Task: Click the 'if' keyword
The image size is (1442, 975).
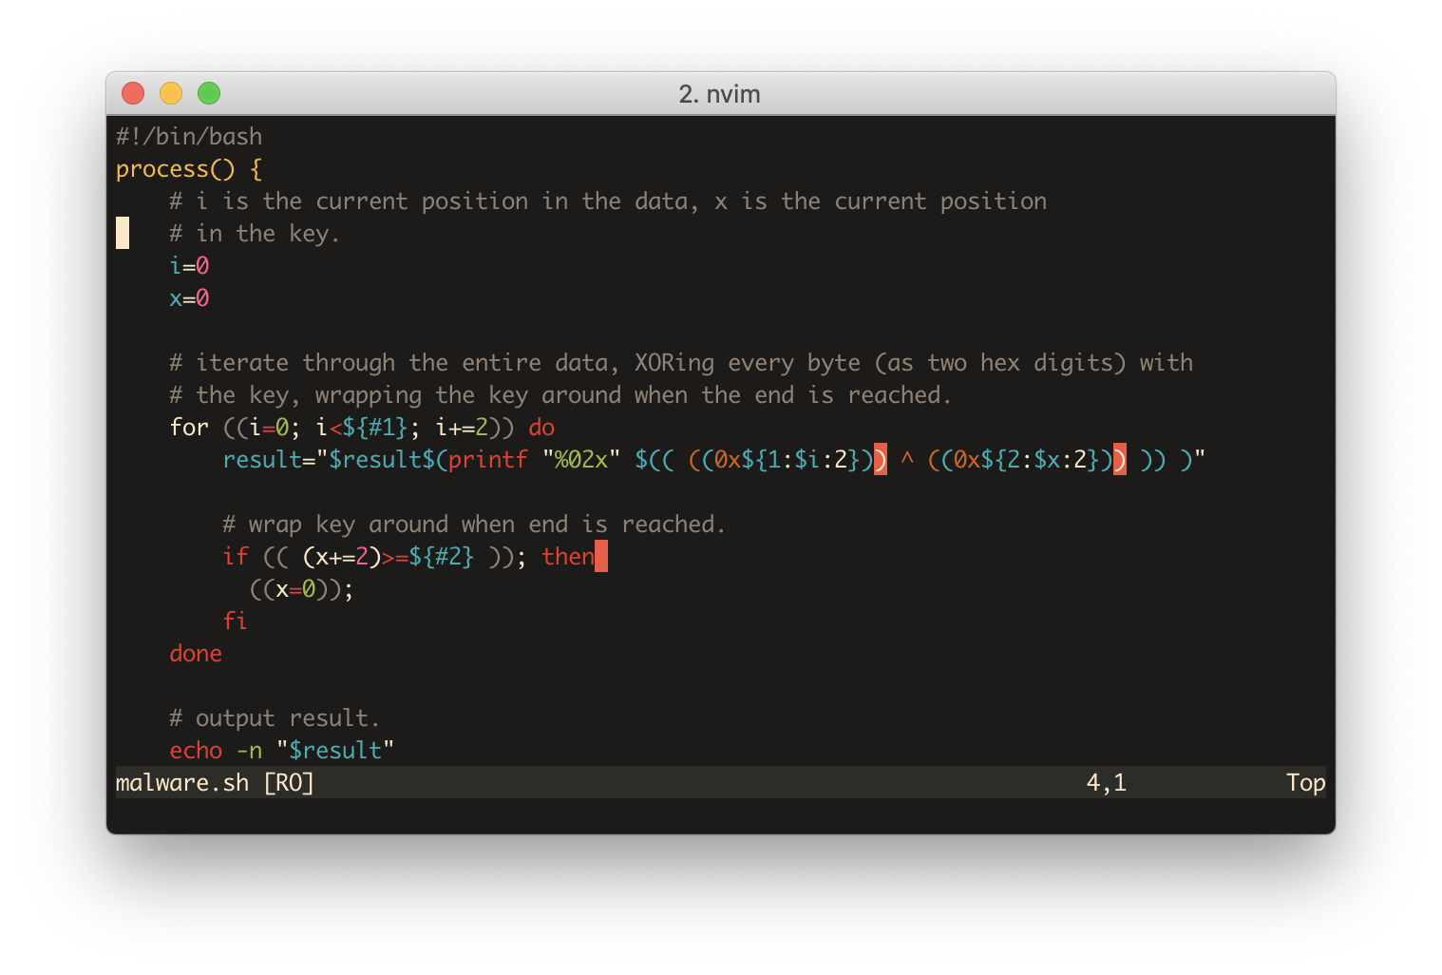Action: (236, 557)
